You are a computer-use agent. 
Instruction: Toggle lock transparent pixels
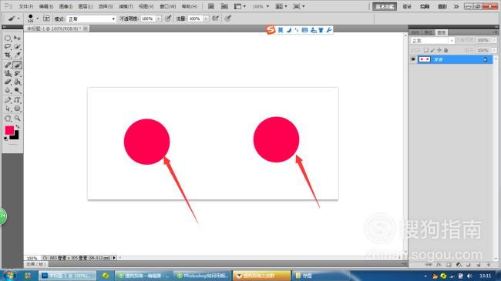click(426, 50)
